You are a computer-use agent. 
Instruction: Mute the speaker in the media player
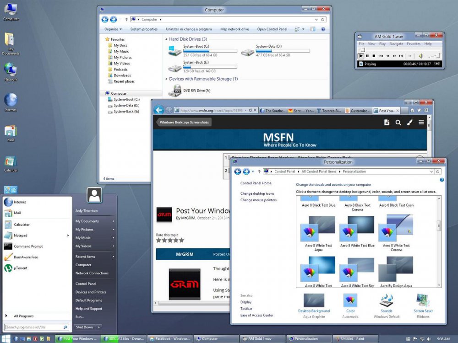coord(421,56)
